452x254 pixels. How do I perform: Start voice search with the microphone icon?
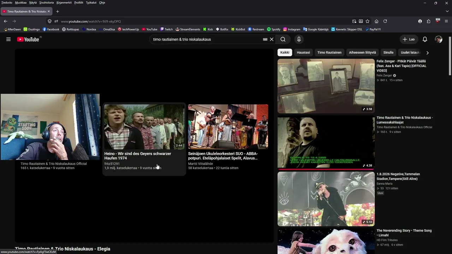tap(299, 39)
